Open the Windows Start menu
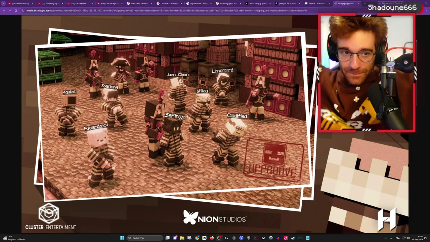This screenshot has height=242, width=430. (x=122, y=238)
